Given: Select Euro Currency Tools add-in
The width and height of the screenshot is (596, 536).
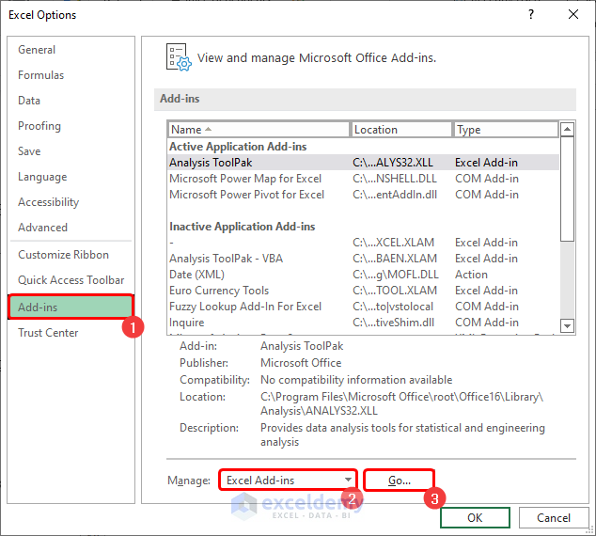Looking at the screenshot, I should tap(364, 291).
